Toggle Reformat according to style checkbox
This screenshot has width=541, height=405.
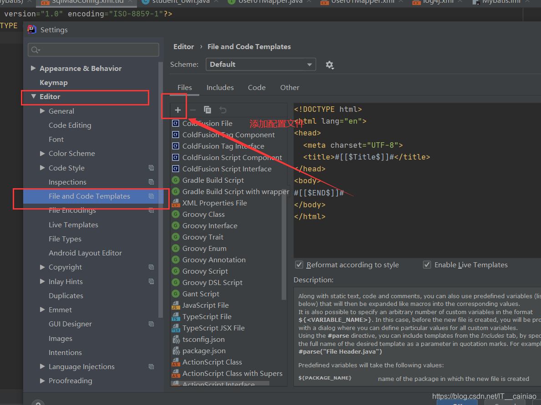[x=299, y=265]
